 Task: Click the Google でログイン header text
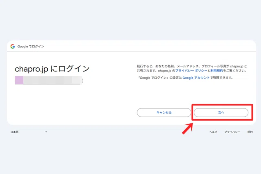(31, 46)
